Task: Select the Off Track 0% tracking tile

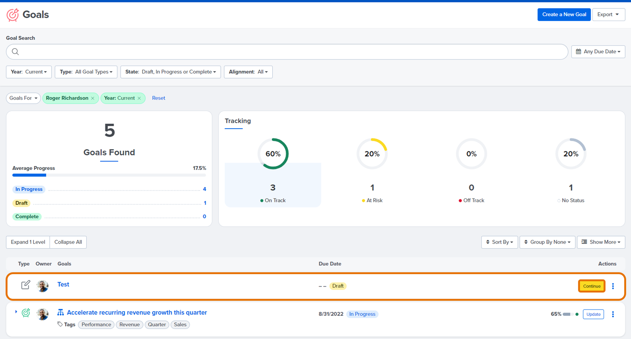Action: [472, 172]
